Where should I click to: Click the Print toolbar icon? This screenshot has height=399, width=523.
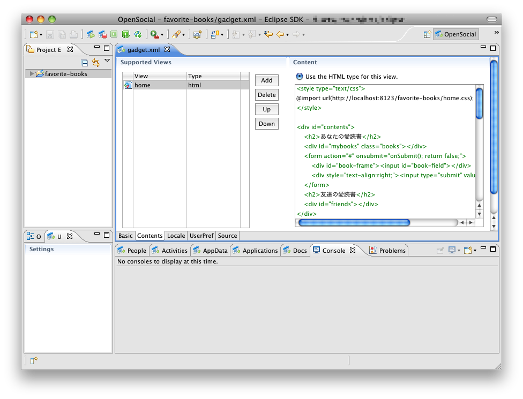point(74,34)
